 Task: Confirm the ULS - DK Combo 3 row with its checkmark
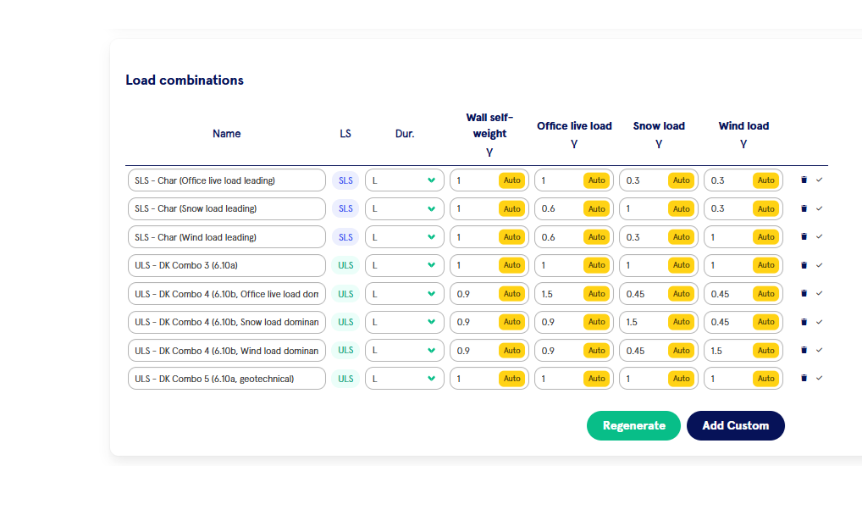[818, 265]
